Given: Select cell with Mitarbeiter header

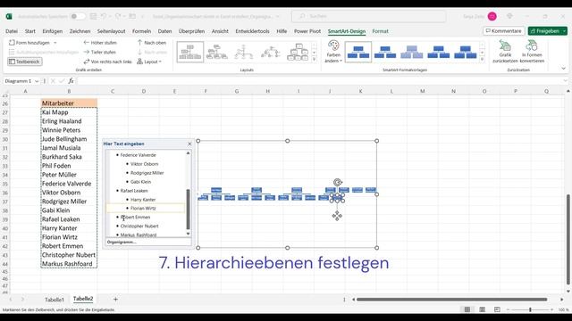Looking at the screenshot, I should [x=69, y=103].
